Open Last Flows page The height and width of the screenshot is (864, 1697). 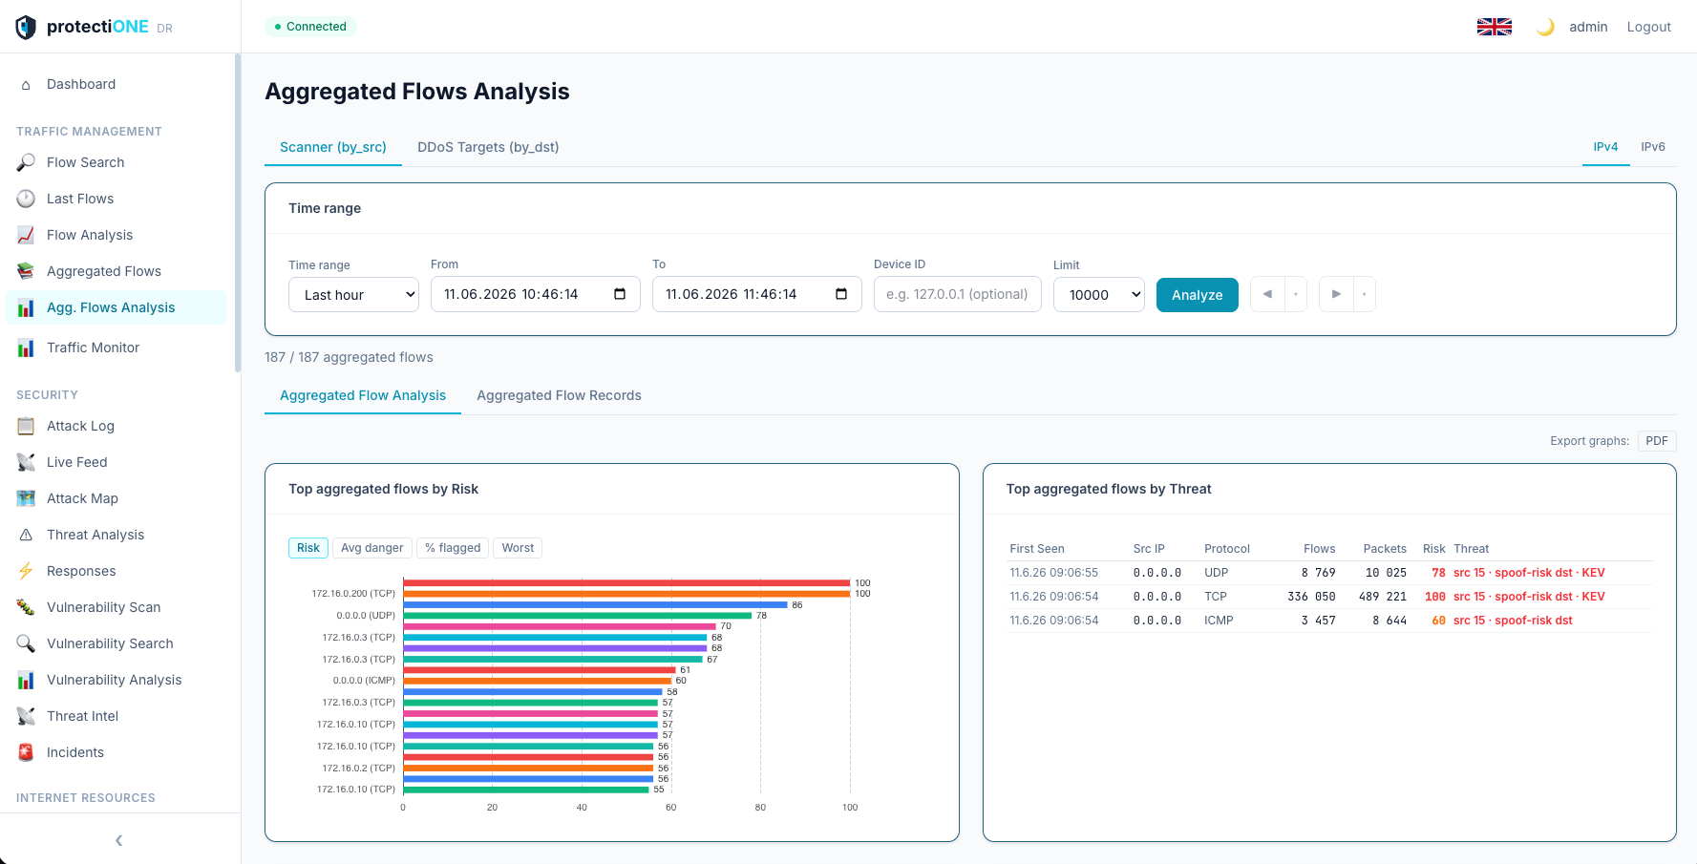[x=115, y=199]
